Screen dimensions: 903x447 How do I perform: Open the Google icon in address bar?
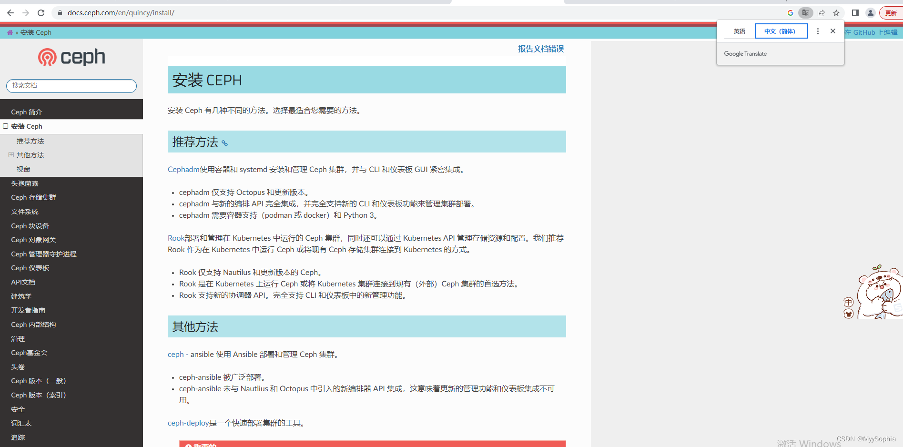791,13
